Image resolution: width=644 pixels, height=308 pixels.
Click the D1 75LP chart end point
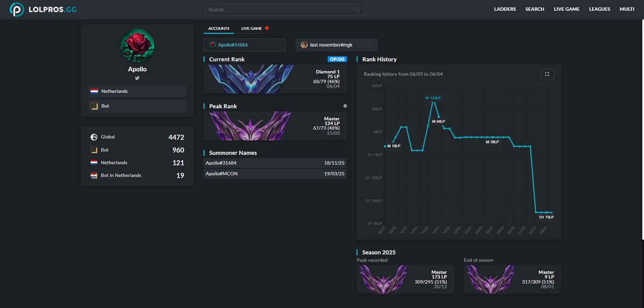[552, 212]
